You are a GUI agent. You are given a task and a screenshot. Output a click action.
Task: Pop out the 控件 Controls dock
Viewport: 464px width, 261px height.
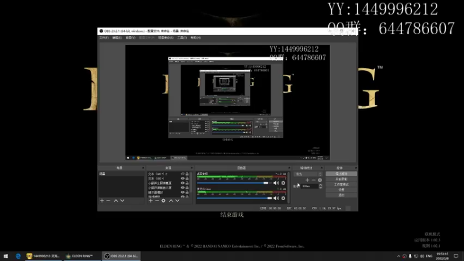pos(356,168)
